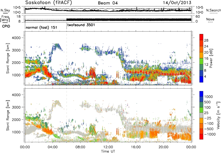Viewport: 221px width, 153px height.
Task: Click the 'Velocity [m s-1]' colorbar label
Action: [218, 115]
